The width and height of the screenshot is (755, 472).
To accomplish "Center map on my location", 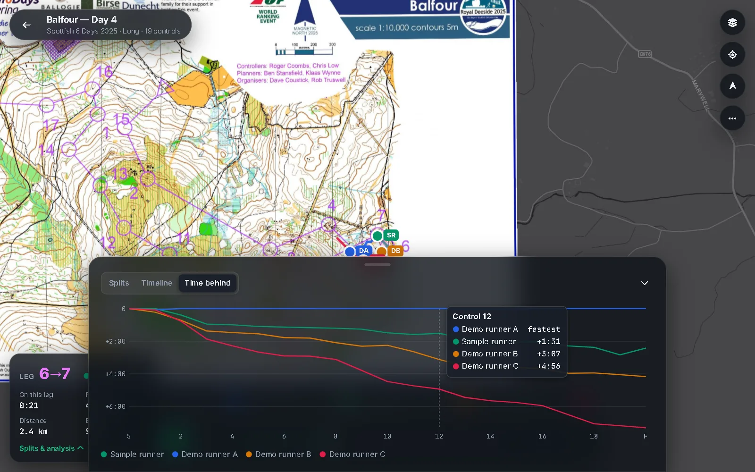I will click(x=732, y=55).
